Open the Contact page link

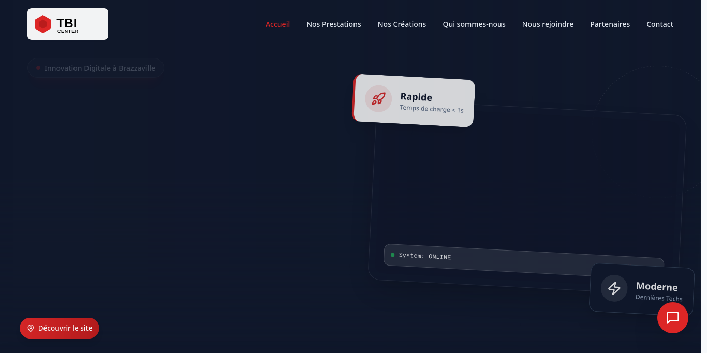point(659,24)
